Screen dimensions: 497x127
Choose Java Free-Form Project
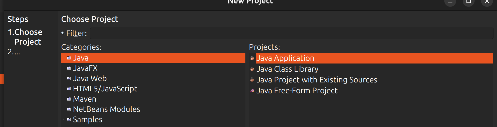click(297, 91)
